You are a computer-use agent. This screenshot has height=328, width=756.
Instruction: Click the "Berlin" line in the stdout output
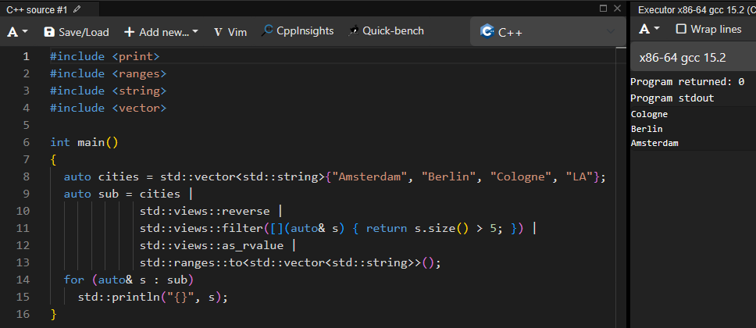click(647, 129)
